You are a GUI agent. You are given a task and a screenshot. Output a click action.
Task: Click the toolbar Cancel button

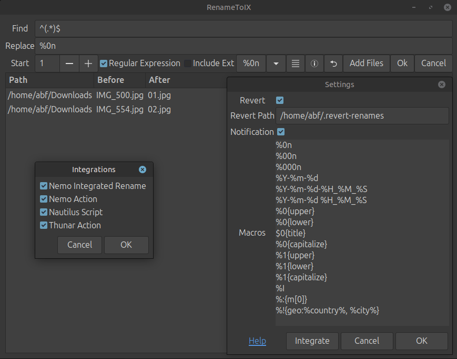(x=433, y=64)
